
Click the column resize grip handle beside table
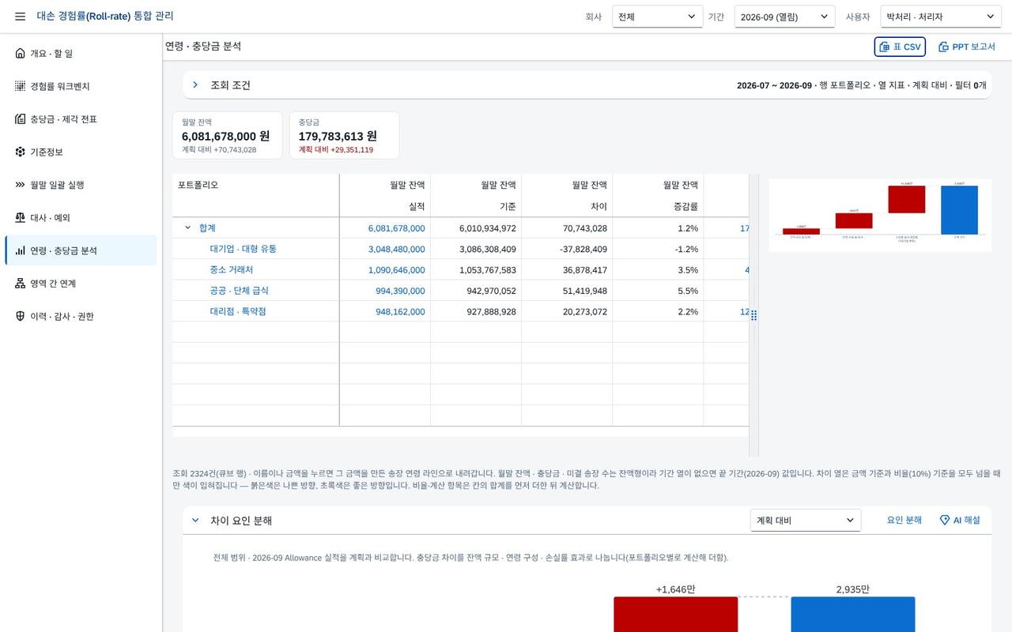click(753, 315)
